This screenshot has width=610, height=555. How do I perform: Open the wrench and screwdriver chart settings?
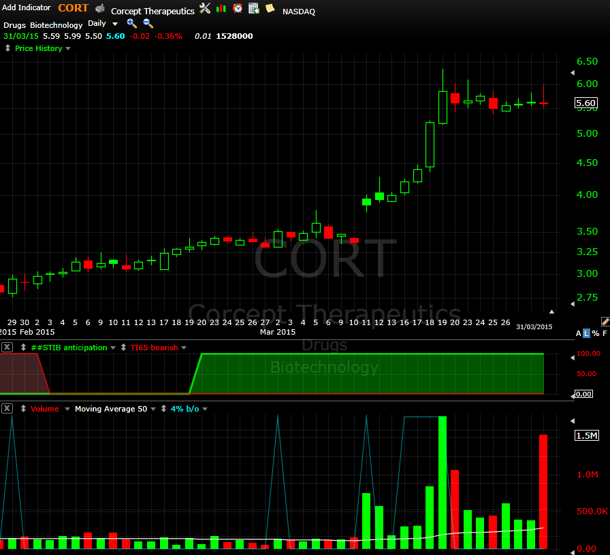(x=205, y=7)
